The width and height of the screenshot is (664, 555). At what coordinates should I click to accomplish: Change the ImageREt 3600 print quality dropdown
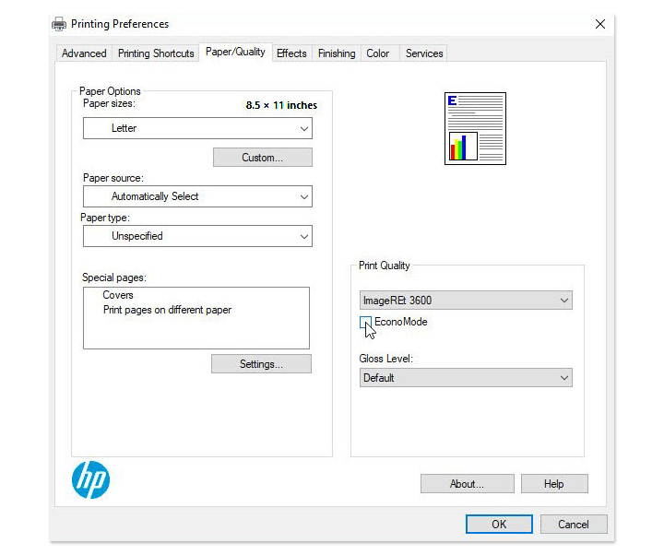coord(466,301)
